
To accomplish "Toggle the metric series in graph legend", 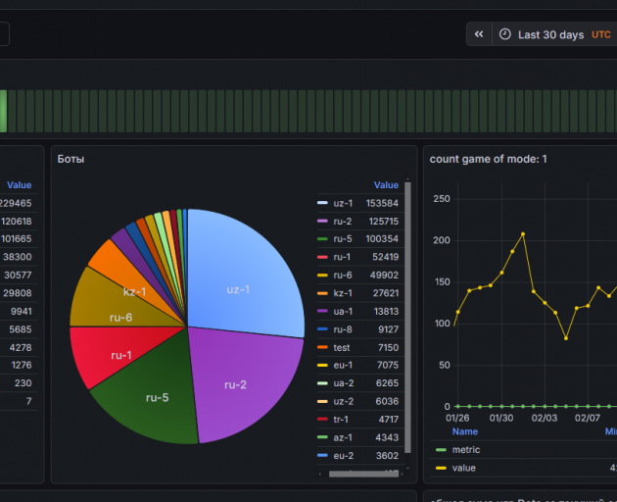I will (466, 450).
